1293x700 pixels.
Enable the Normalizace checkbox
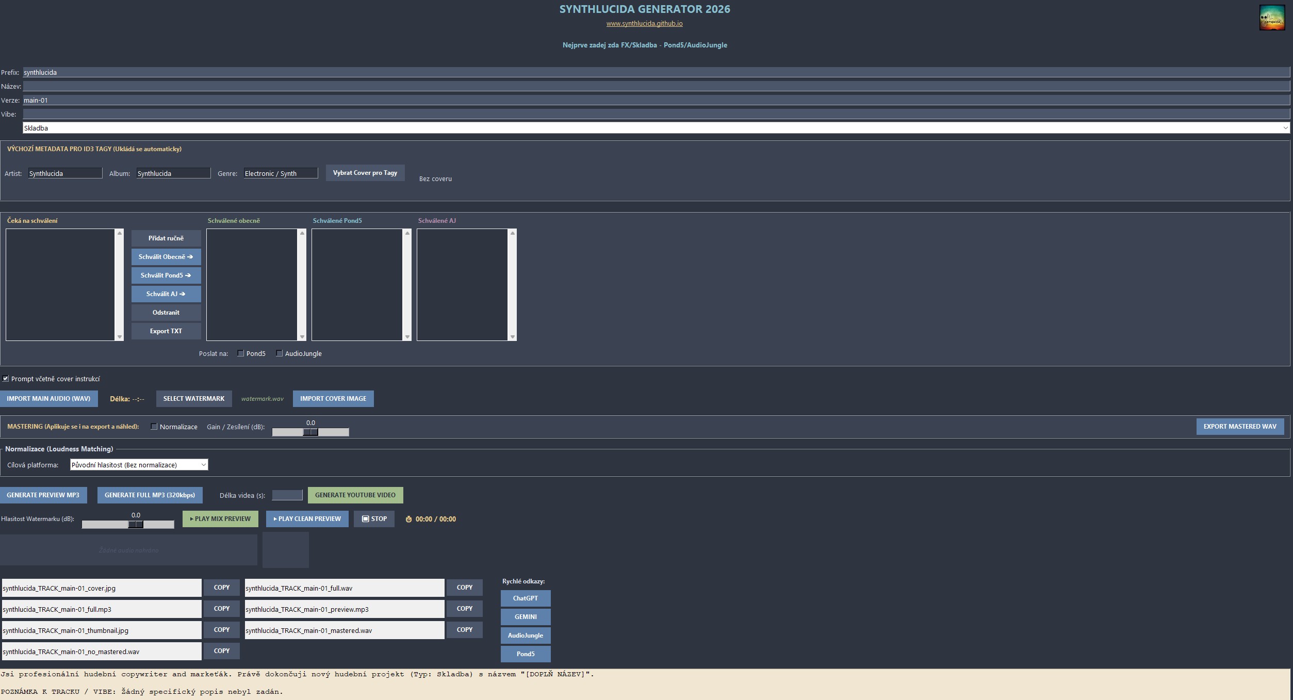pos(154,427)
